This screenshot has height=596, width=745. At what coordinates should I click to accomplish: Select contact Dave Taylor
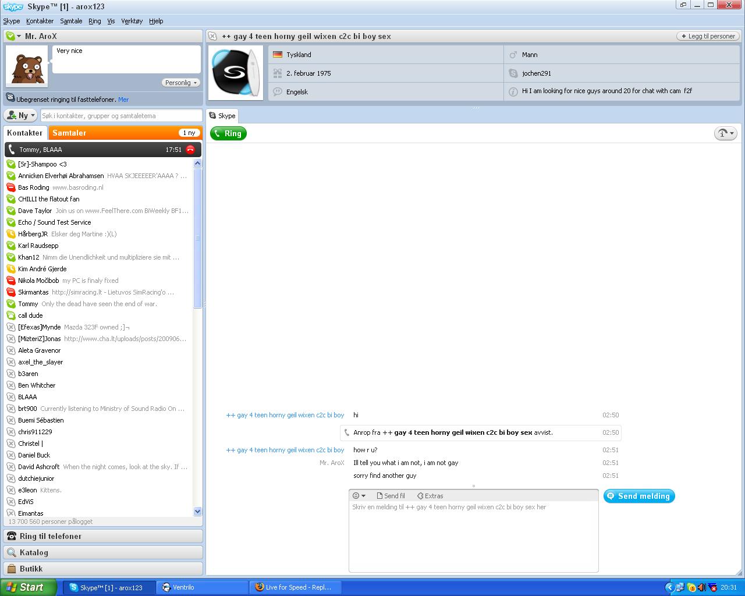tap(98, 211)
